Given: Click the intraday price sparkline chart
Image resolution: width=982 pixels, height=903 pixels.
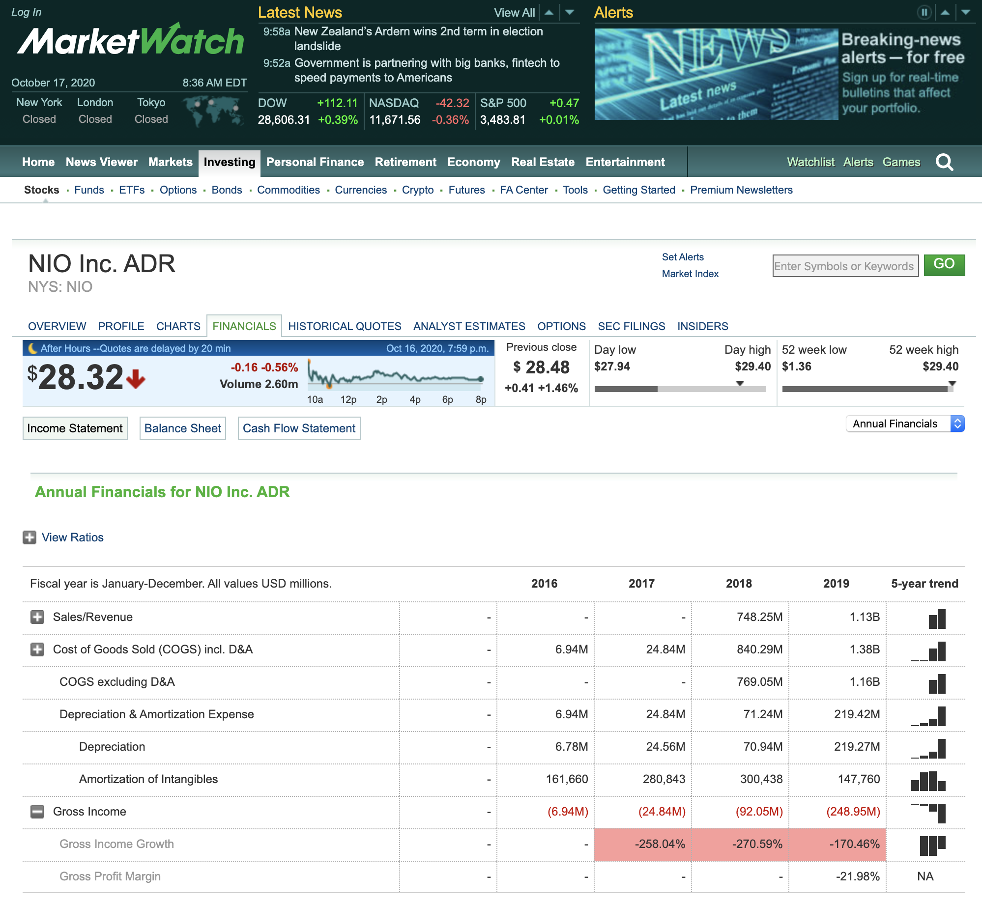Looking at the screenshot, I should [396, 375].
